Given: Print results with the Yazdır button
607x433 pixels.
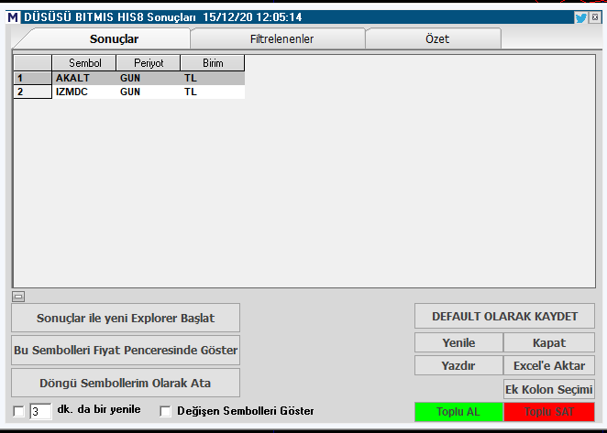Looking at the screenshot, I should (458, 366).
